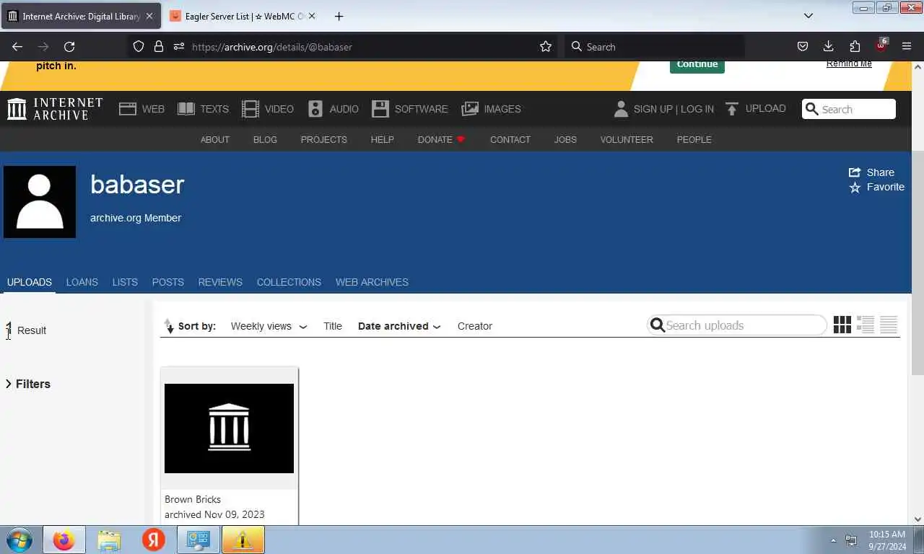
Task: Open the Brown Bricks item thumbnail
Action: coord(229,428)
